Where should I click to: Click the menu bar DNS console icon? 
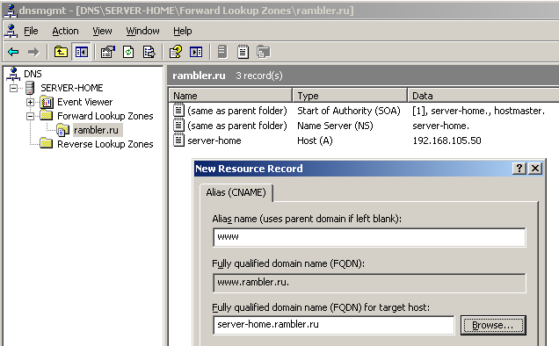(11, 31)
